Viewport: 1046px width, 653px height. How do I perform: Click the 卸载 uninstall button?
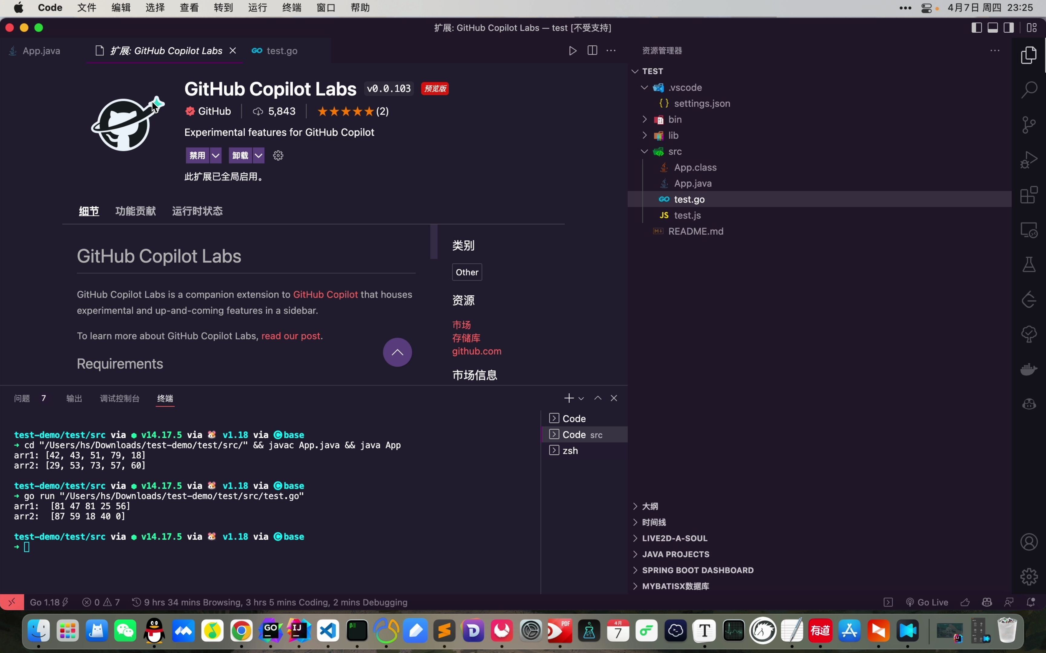pos(240,155)
